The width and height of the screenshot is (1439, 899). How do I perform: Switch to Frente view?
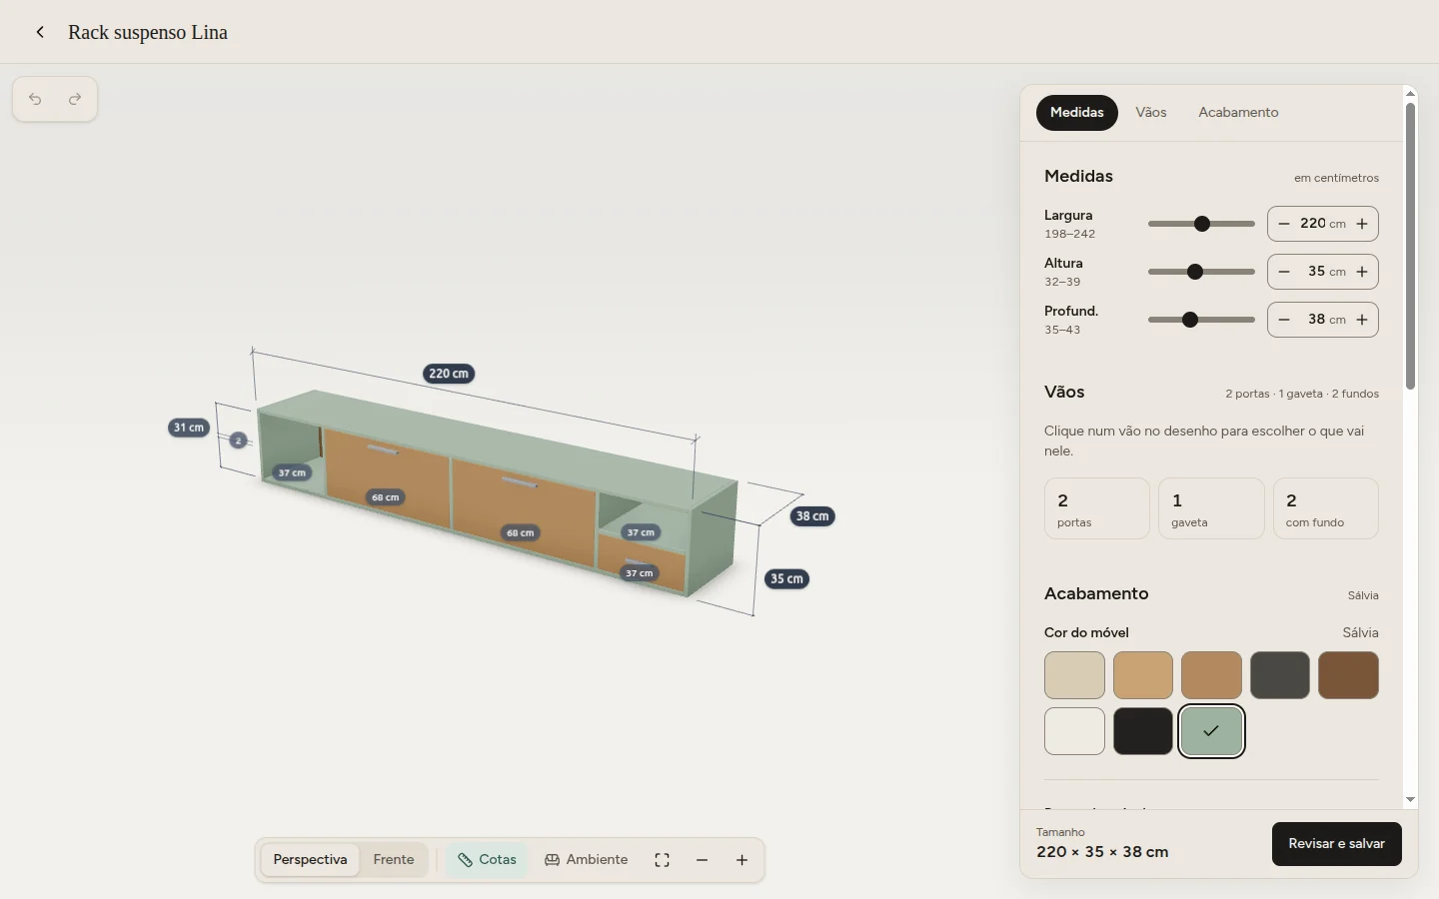coord(394,860)
